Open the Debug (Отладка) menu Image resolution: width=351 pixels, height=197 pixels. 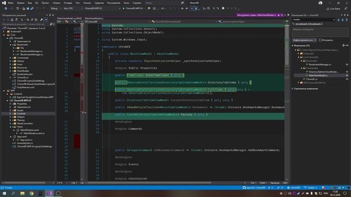tap(67, 3)
